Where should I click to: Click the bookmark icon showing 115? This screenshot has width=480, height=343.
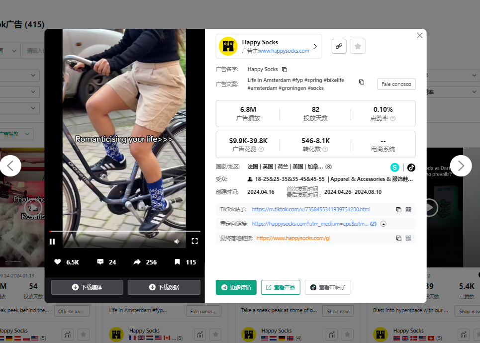pos(177,262)
